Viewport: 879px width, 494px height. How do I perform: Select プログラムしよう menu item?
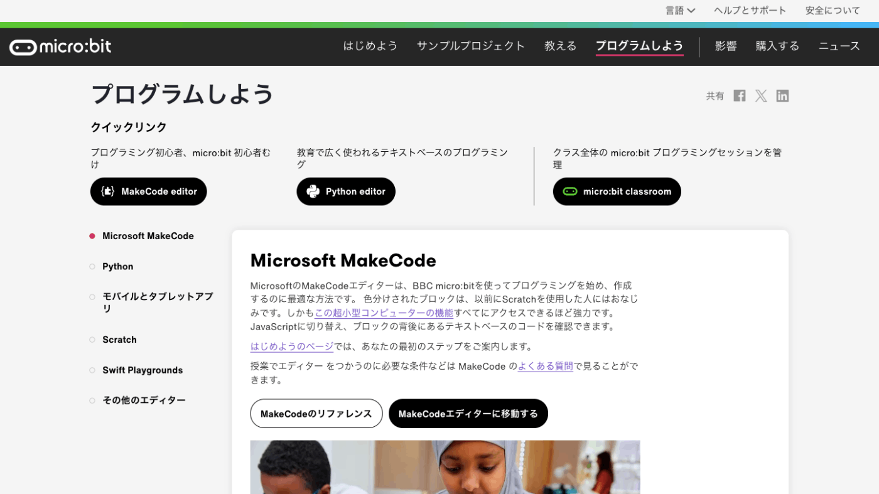tap(639, 46)
